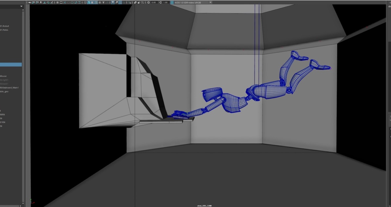Open camera Bookmarks icon
The image size is (391, 207).
[41, 3]
